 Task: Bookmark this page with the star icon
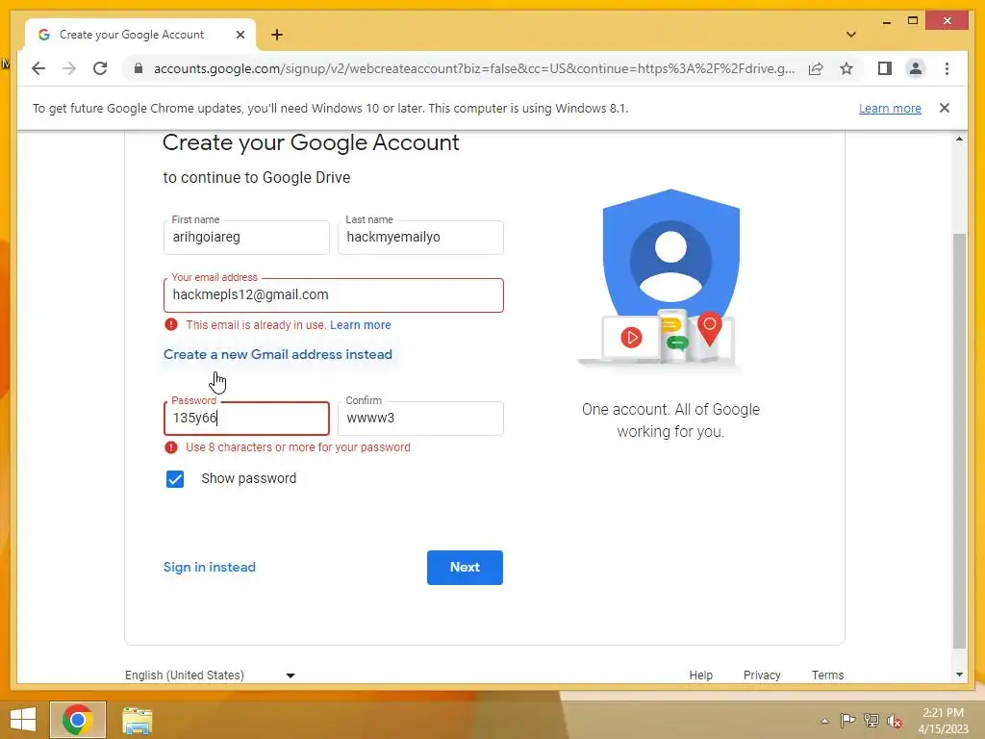click(x=846, y=68)
